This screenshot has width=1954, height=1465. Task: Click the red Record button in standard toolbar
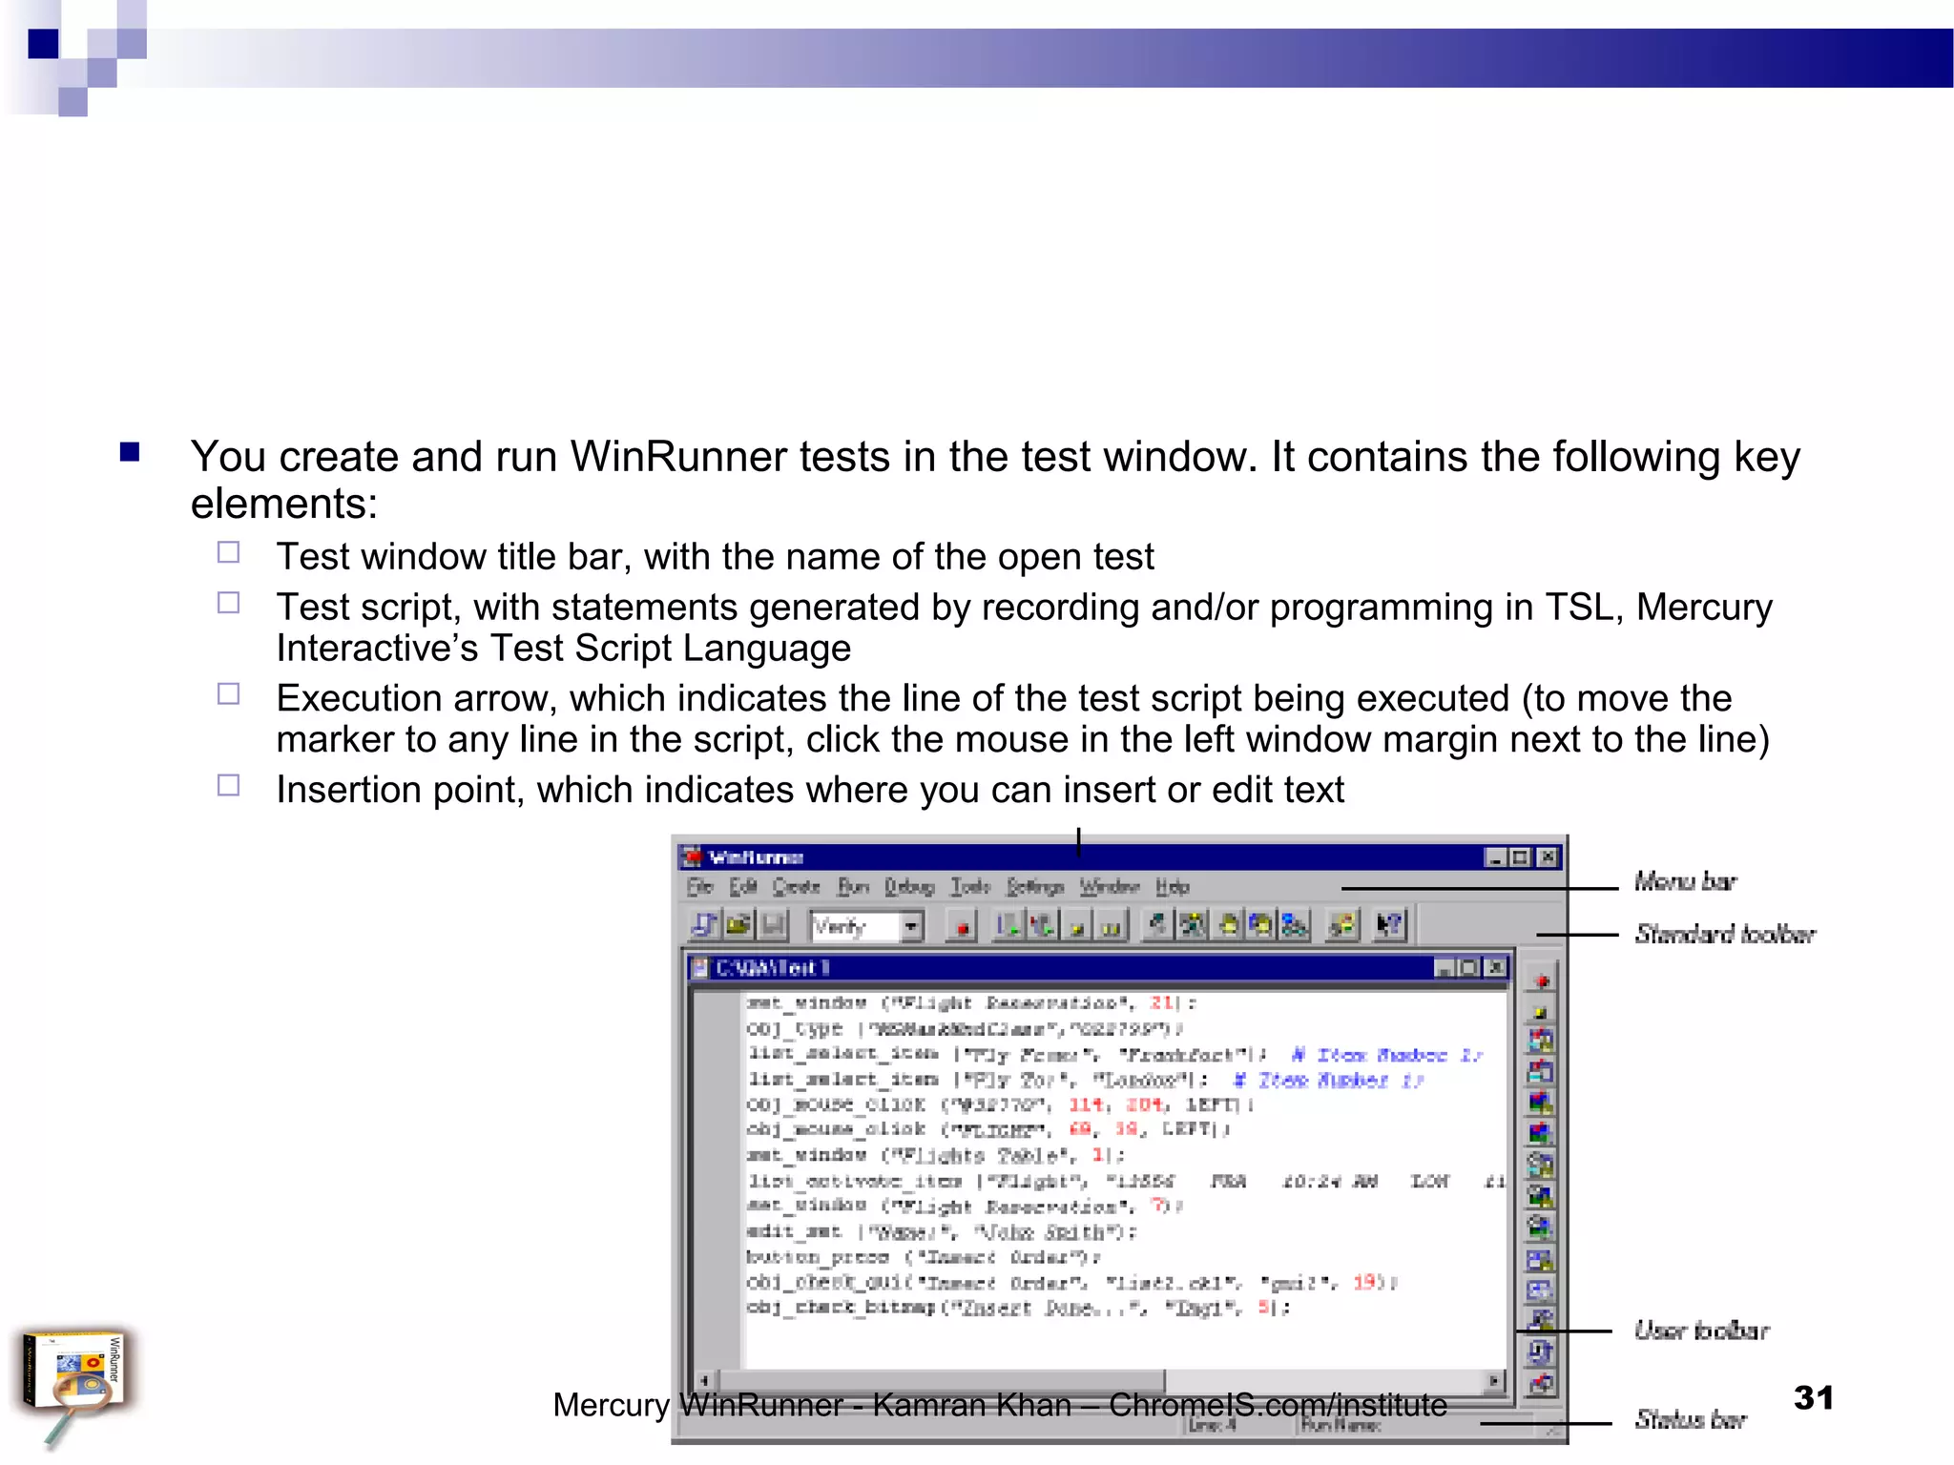[x=962, y=925]
